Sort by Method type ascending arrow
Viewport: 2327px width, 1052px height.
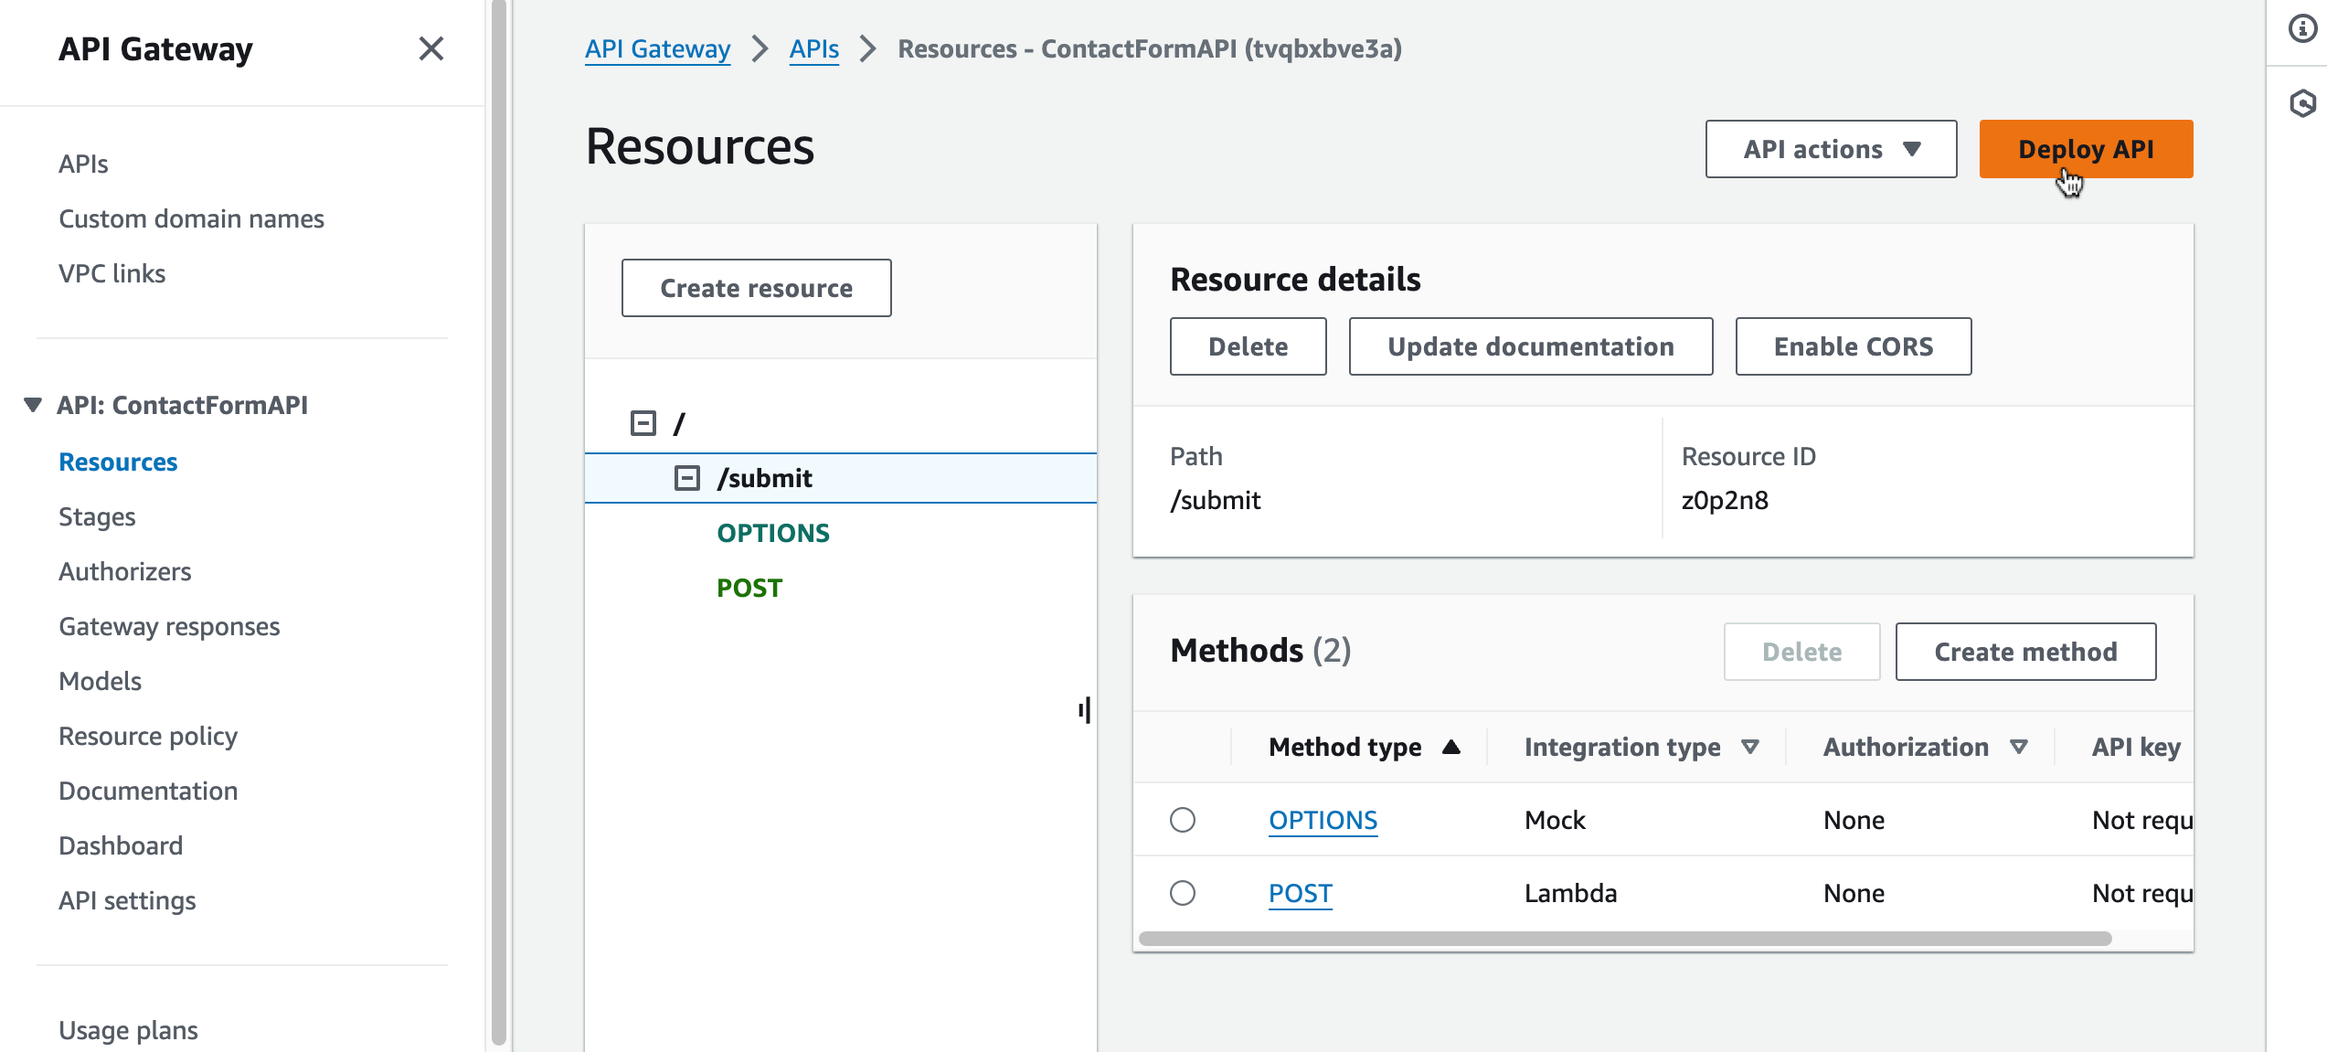coord(1450,747)
